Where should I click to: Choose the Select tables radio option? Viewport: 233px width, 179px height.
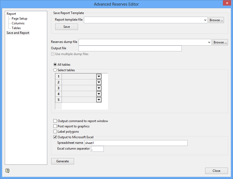click(x=55, y=70)
